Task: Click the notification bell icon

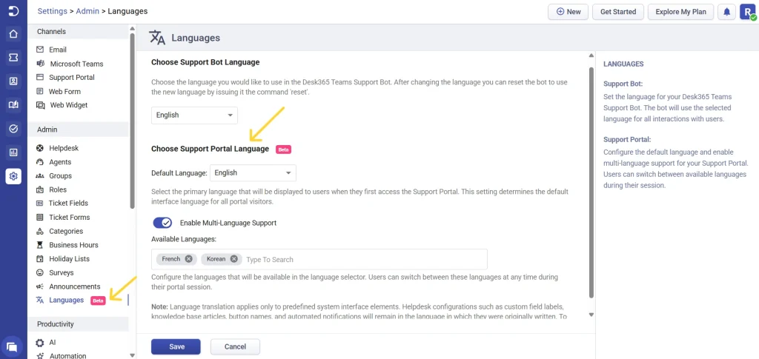Action: click(x=726, y=12)
